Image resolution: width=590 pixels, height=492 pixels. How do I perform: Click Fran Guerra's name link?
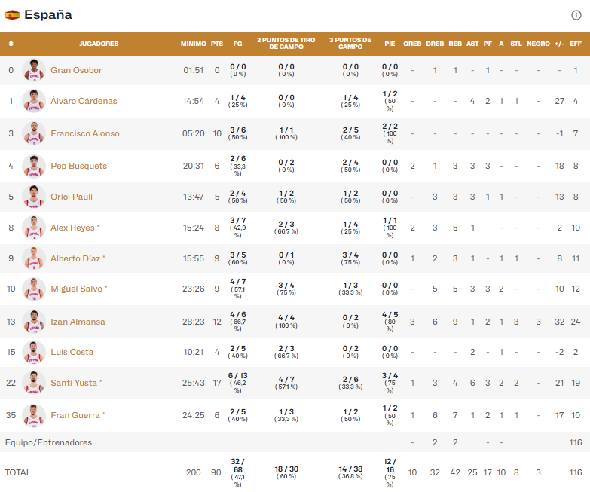(75, 415)
